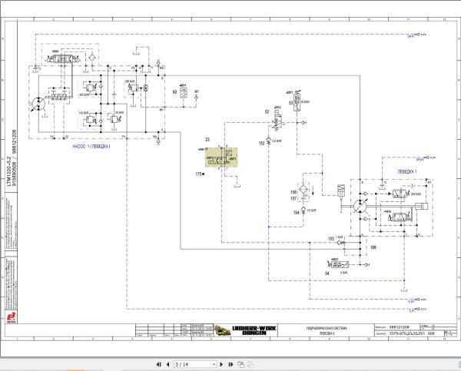Click the check valve symbol labeled 154
Viewport: 461px width, 371px height.
pyautogui.click(x=303, y=210)
